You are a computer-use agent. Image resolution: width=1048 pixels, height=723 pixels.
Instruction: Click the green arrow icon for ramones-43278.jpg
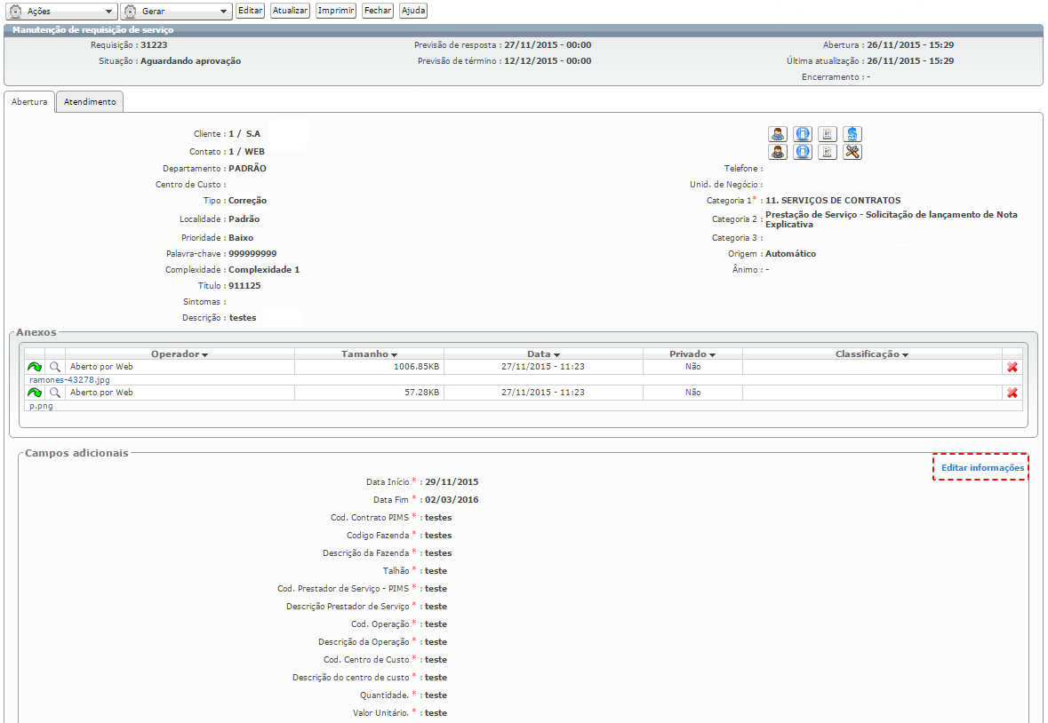(x=35, y=366)
